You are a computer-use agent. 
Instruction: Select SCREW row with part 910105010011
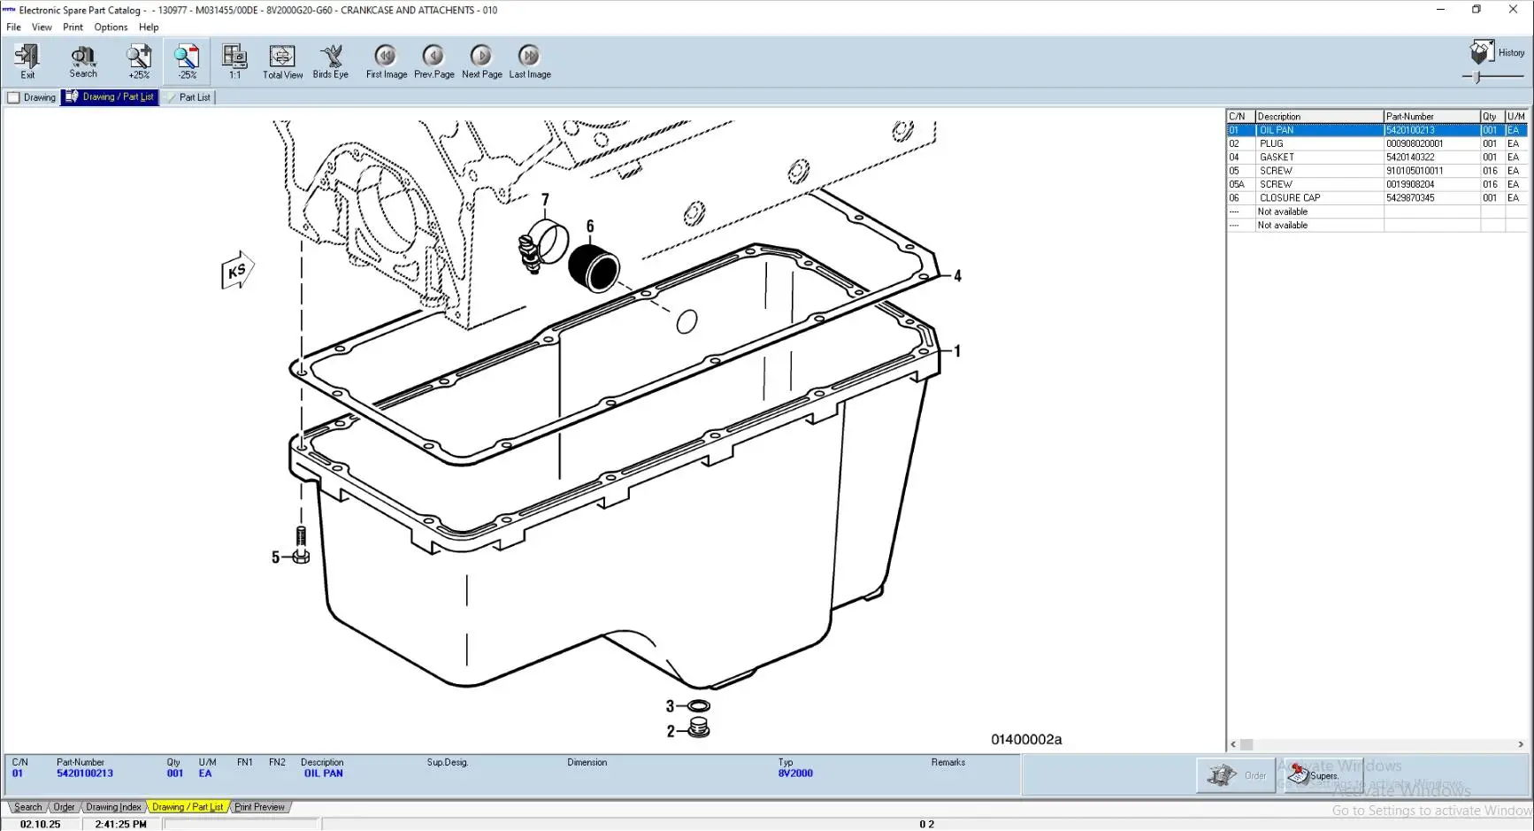(x=1377, y=171)
